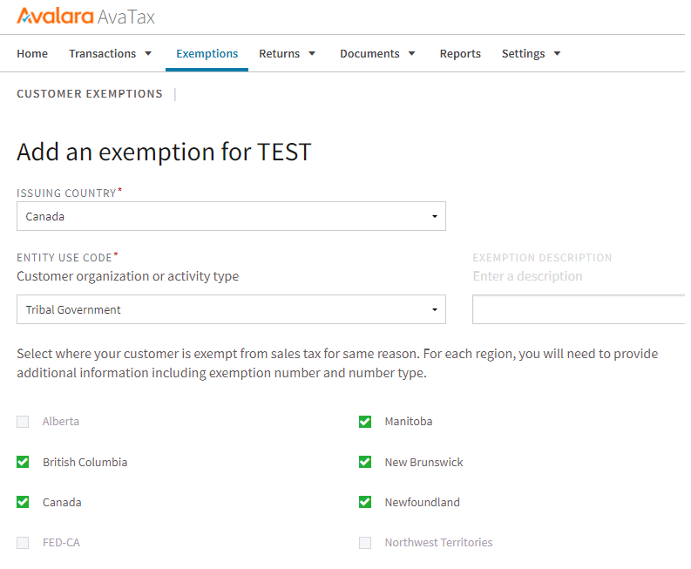The width and height of the screenshot is (691, 569).
Task: Go to the Home tab
Action: coord(32,53)
